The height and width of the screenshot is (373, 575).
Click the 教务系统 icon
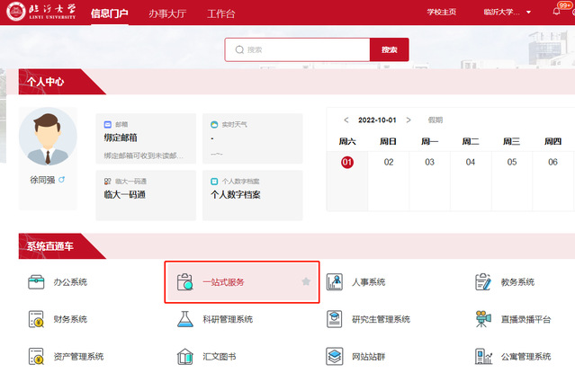(483, 282)
